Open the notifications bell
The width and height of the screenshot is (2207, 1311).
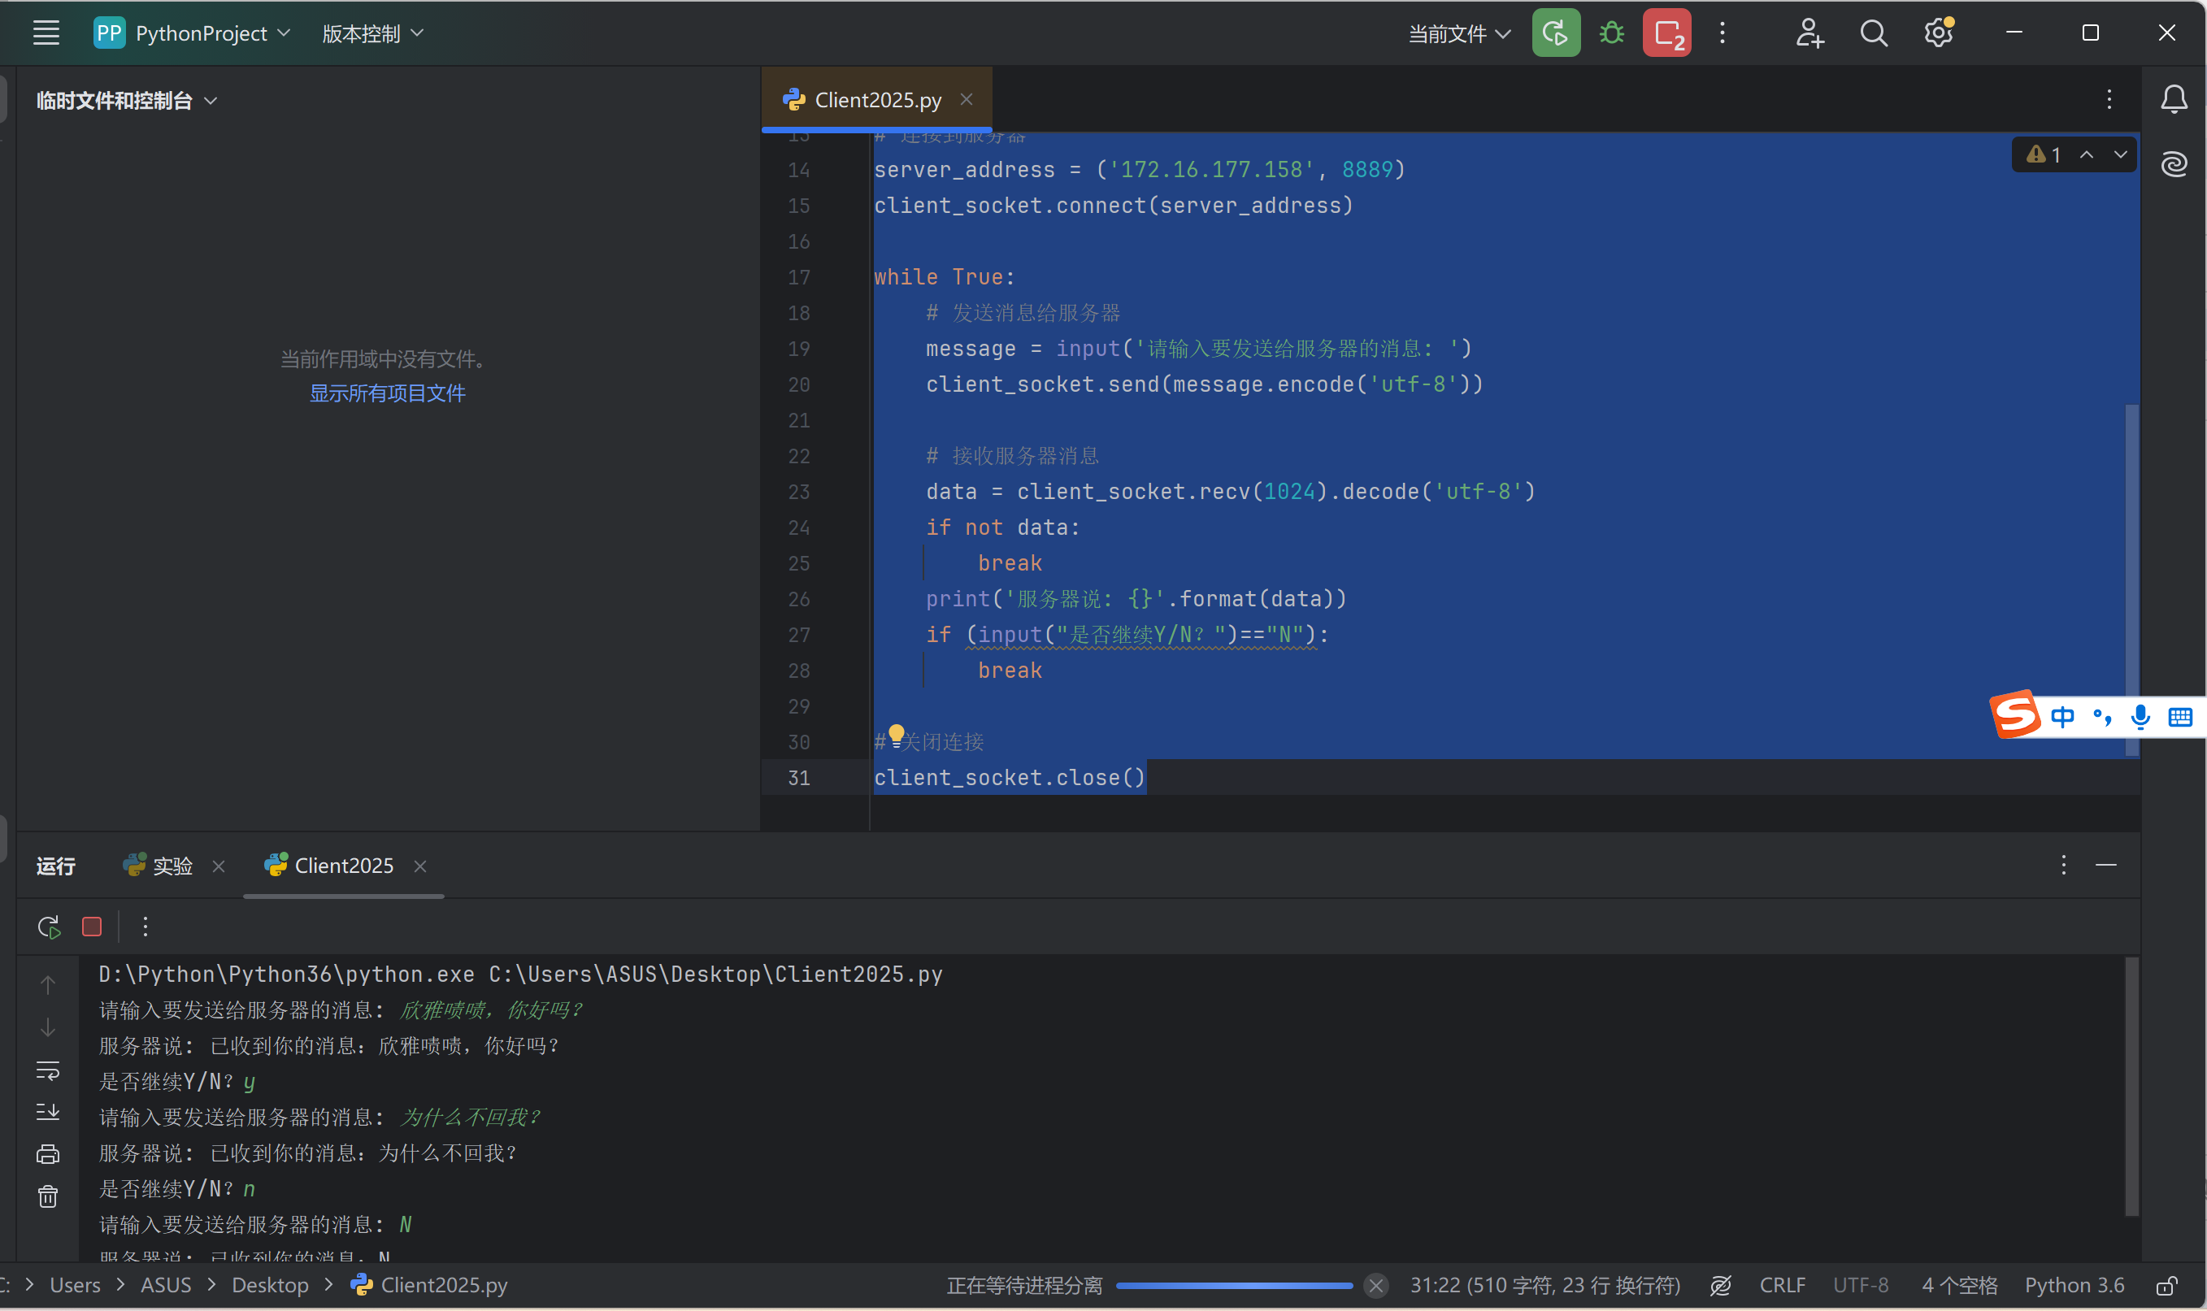pos(2174,100)
